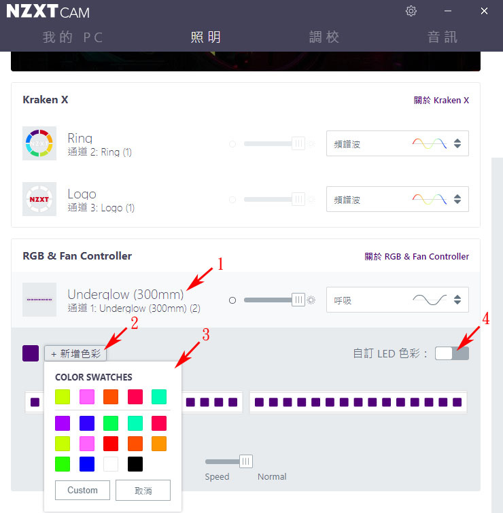The height and width of the screenshot is (513, 503).
Task: Pick the white color swatch
Action: point(111,464)
